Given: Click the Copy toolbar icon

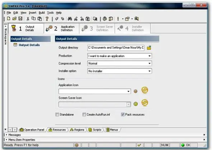Looking at the screenshot, I should tap(33, 19).
